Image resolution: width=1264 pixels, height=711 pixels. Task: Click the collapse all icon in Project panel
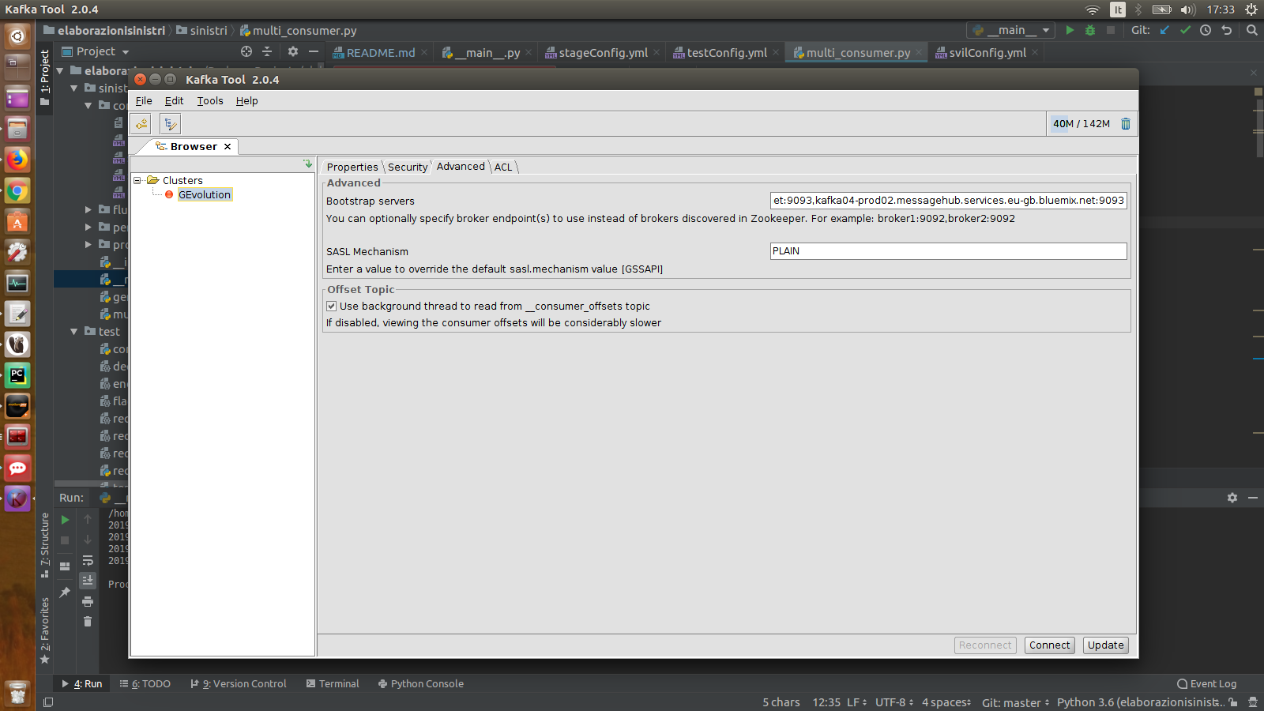pyautogui.click(x=267, y=51)
